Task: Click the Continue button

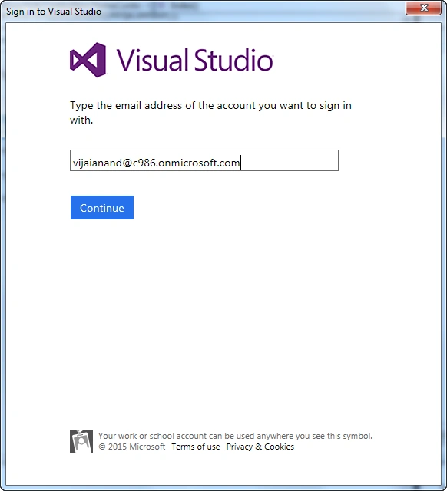Action: (102, 208)
